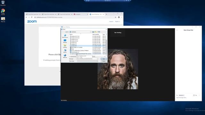Open the more options icon beside File
Viewport: 205px width, 115px height.
(200, 95)
